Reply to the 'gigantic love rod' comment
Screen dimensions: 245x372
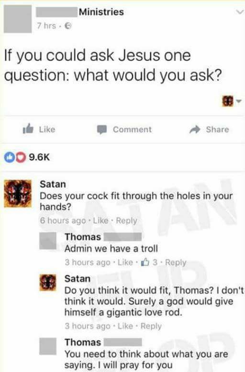coord(151,326)
